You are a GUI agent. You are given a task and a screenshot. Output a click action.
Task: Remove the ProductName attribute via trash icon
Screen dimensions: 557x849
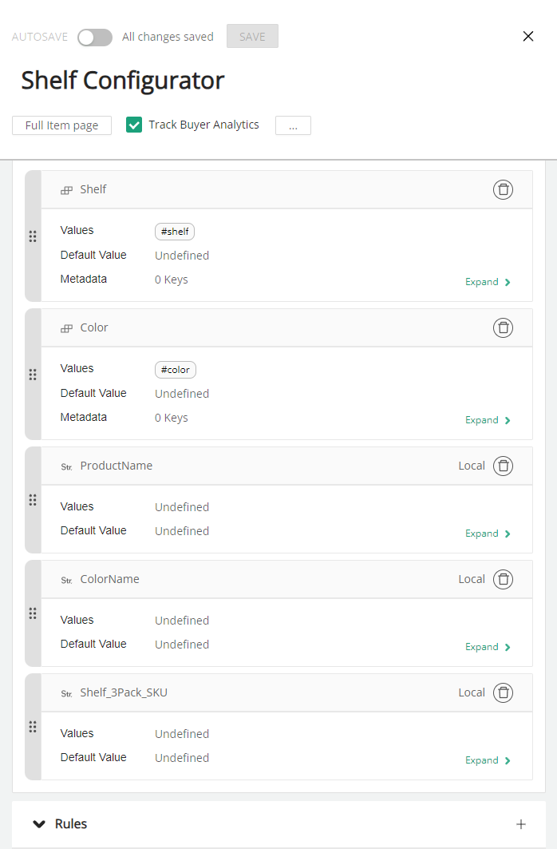503,466
